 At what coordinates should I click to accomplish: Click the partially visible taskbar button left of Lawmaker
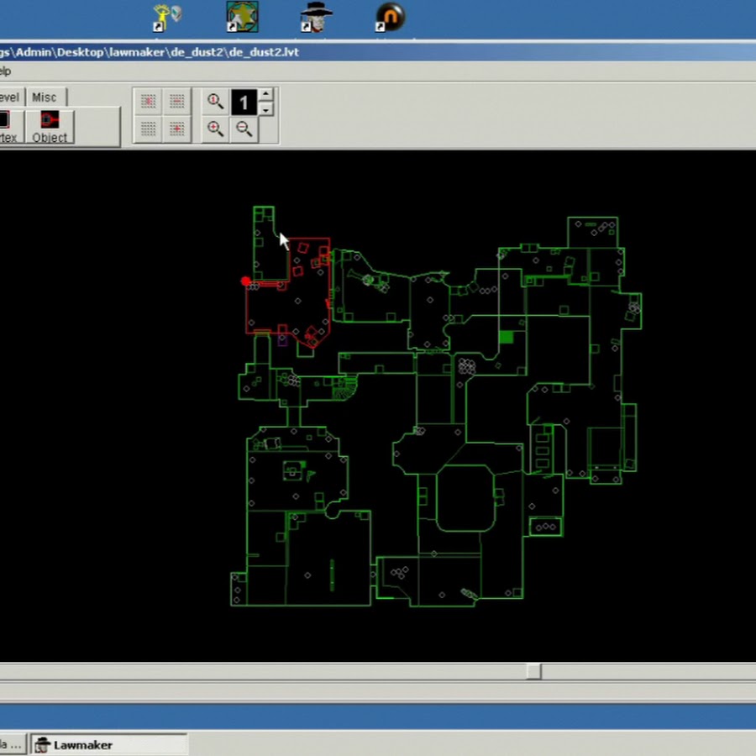(12, 745)
